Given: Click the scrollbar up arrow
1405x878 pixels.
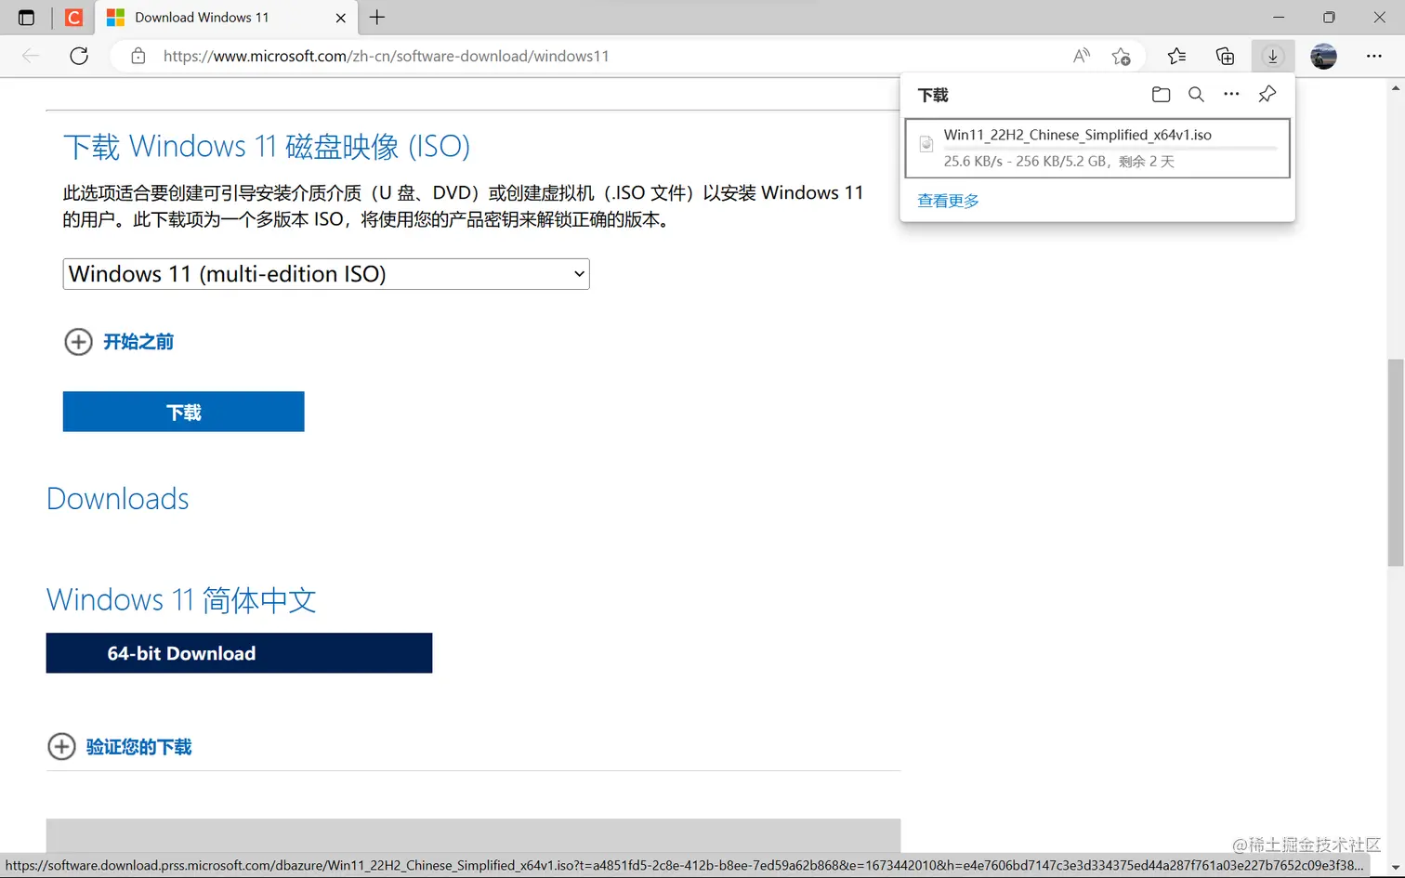Looking at the screenshot, I should click(1396, 88).
